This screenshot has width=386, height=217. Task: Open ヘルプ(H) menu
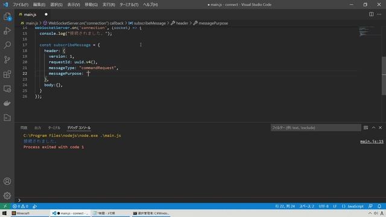[150, 5]
